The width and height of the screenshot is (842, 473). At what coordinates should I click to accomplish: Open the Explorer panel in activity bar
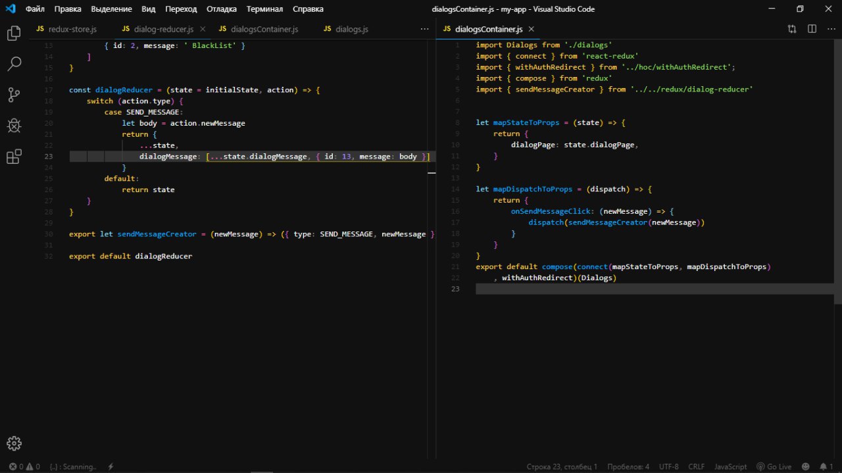14,34
